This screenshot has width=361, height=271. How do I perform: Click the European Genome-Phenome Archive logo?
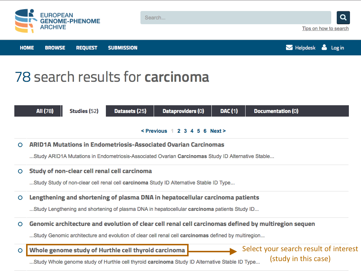57,21
